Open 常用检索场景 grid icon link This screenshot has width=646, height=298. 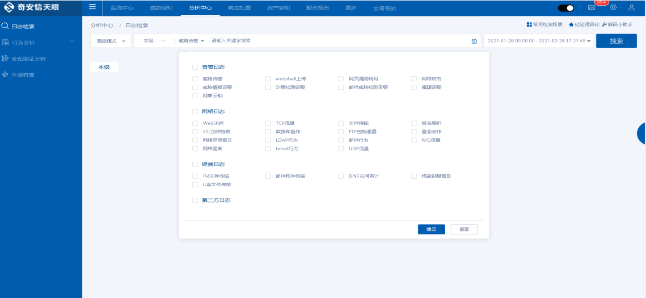[x=529, y=25]
